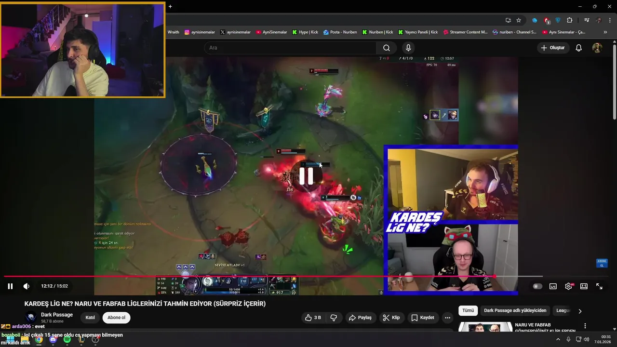Mute the video using the speaker icon

(27, 286)
